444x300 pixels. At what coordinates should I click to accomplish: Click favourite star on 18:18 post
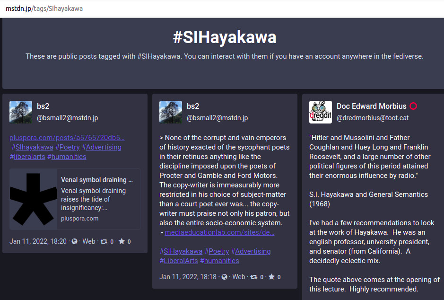click(x=271, y=277)
